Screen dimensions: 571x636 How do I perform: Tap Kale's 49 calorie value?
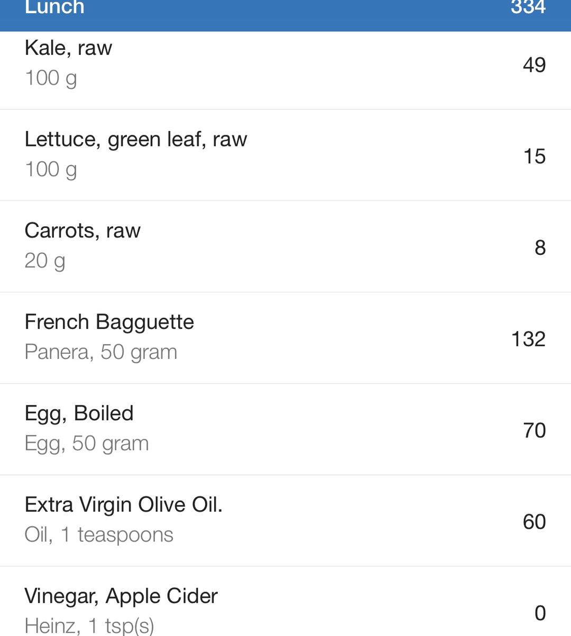point(534,64)
